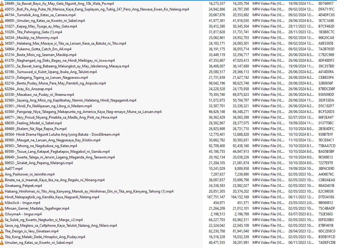Click the VLC icon of Ang_Pashower_ni_Jennifer.mp4
Image resolution: width=337 pixels, height=248 pixels.
click(x=2, y=174)
